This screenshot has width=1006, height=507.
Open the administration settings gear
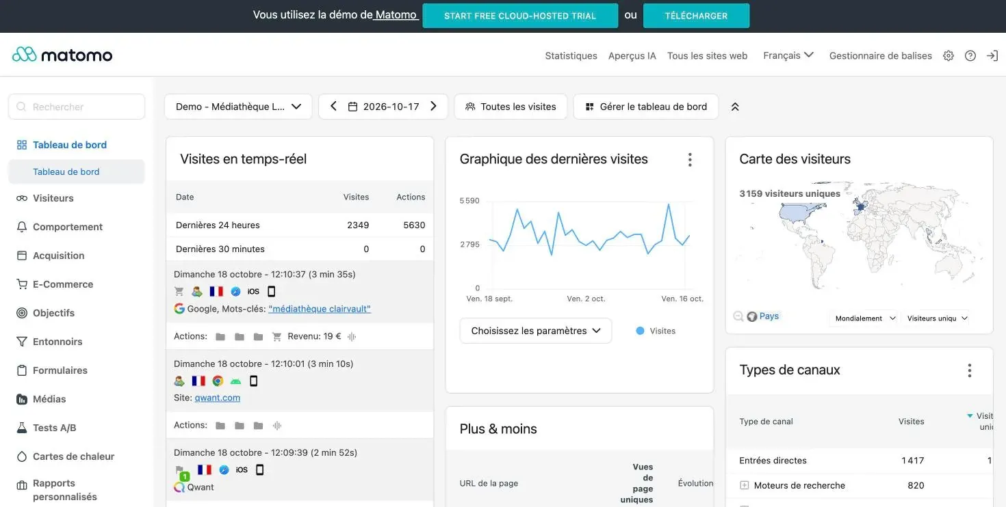point(949,56)
